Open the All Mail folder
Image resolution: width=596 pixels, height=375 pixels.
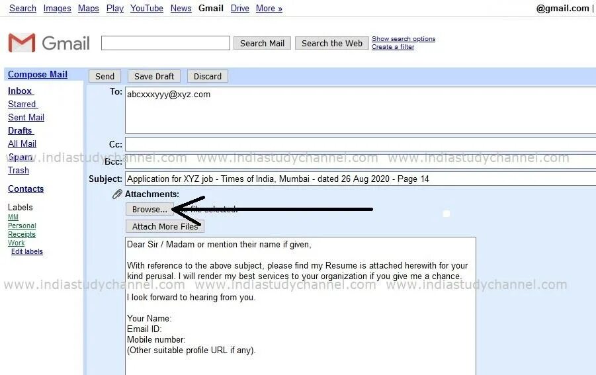pos(22,144)
